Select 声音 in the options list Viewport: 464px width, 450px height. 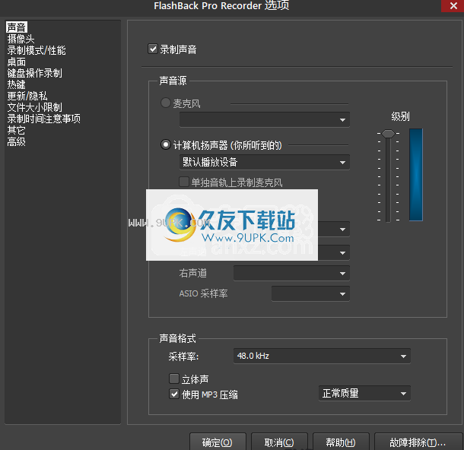(16, 27)
